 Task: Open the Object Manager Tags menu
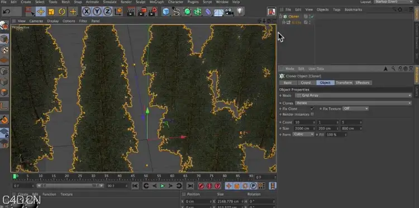[x=336, y=10]
